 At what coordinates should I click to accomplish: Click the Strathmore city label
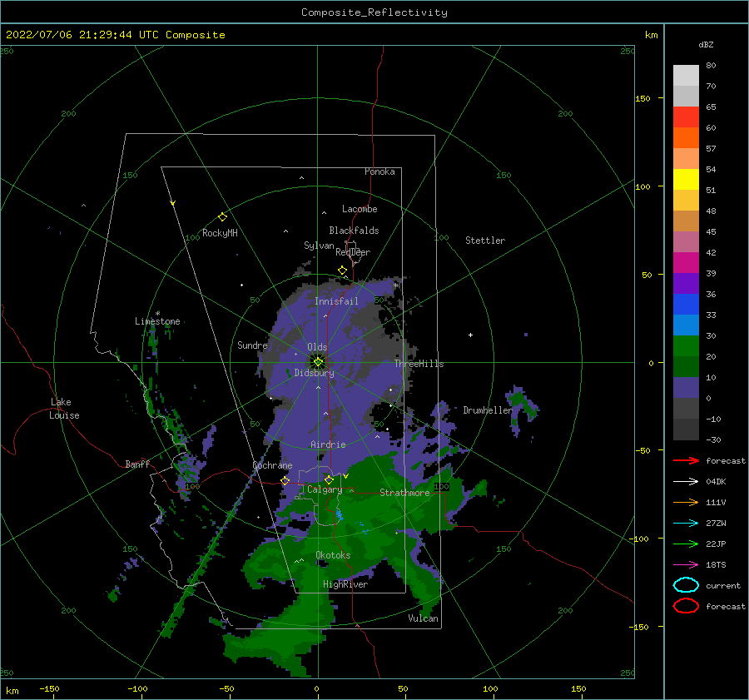pyautogui.click(x=404, y=493)
